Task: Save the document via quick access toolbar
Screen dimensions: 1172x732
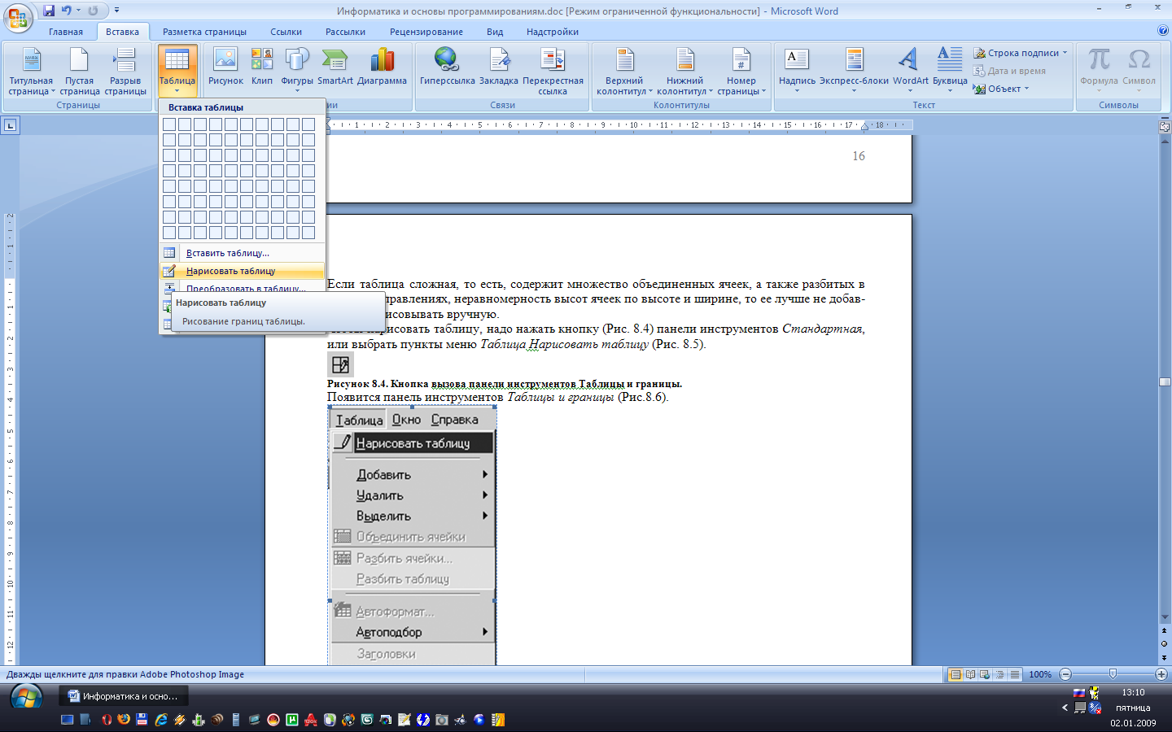Action: coord(49,11)
